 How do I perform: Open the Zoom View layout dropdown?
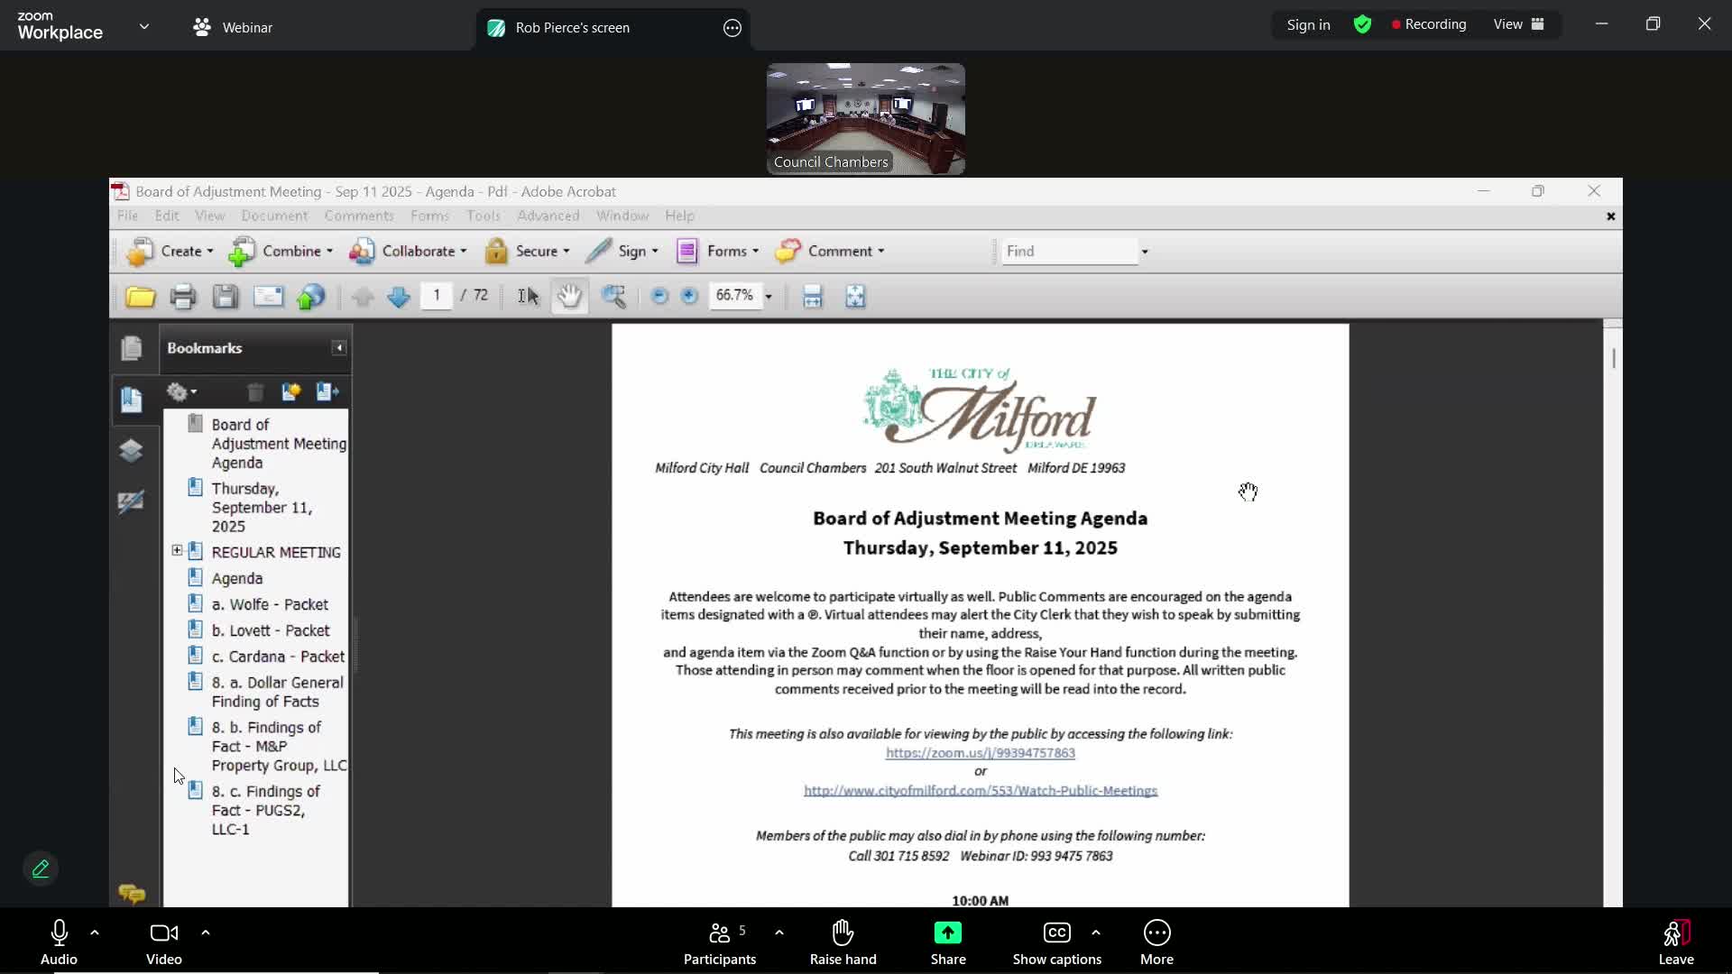[x=1519, y=24]
